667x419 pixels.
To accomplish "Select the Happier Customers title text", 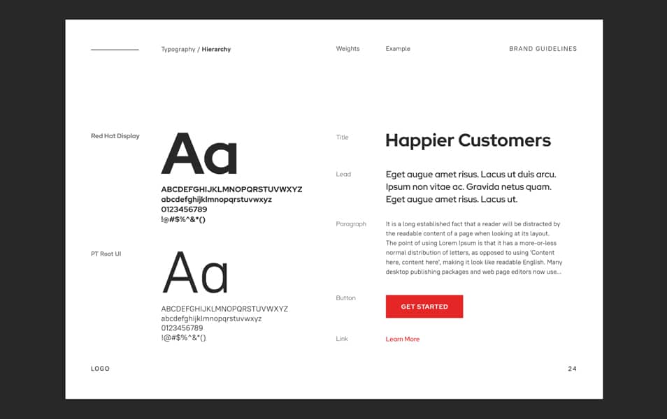I will click(467, 140).
